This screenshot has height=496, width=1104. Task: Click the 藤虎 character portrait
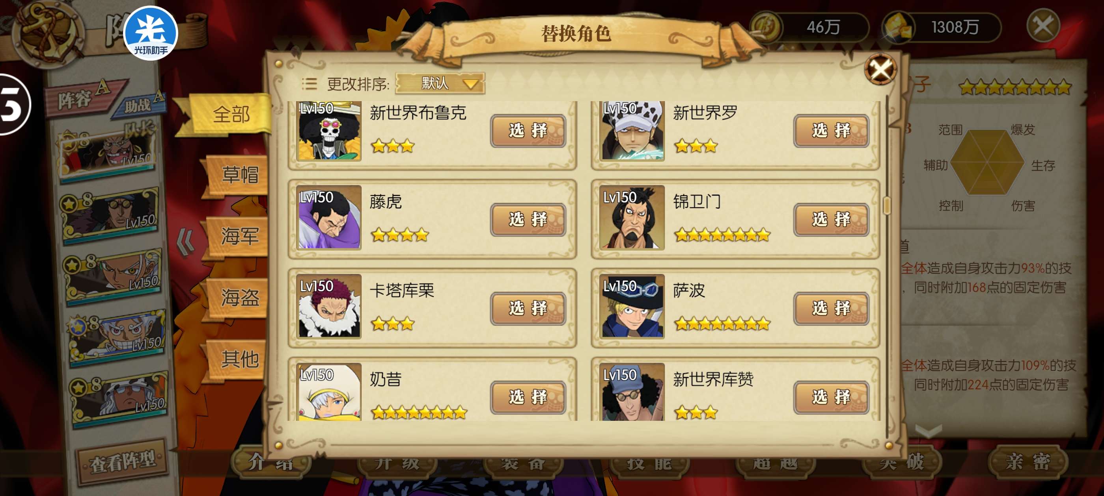(x=329, y=217)
